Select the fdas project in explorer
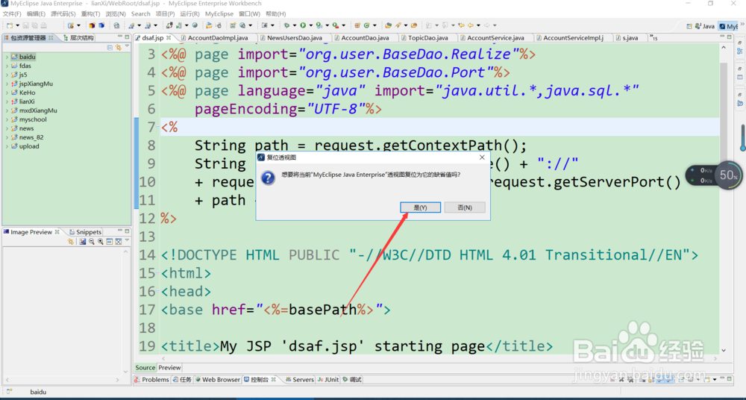This screenshot has height=400, width=746. coord(25,66)
